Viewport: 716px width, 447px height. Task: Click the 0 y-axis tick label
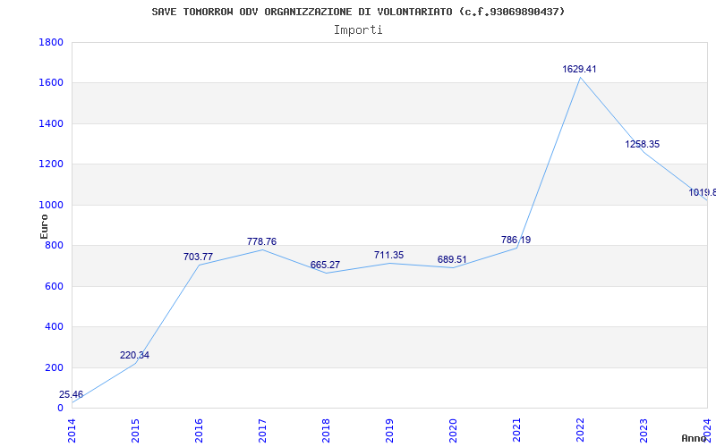coord(60,409)
